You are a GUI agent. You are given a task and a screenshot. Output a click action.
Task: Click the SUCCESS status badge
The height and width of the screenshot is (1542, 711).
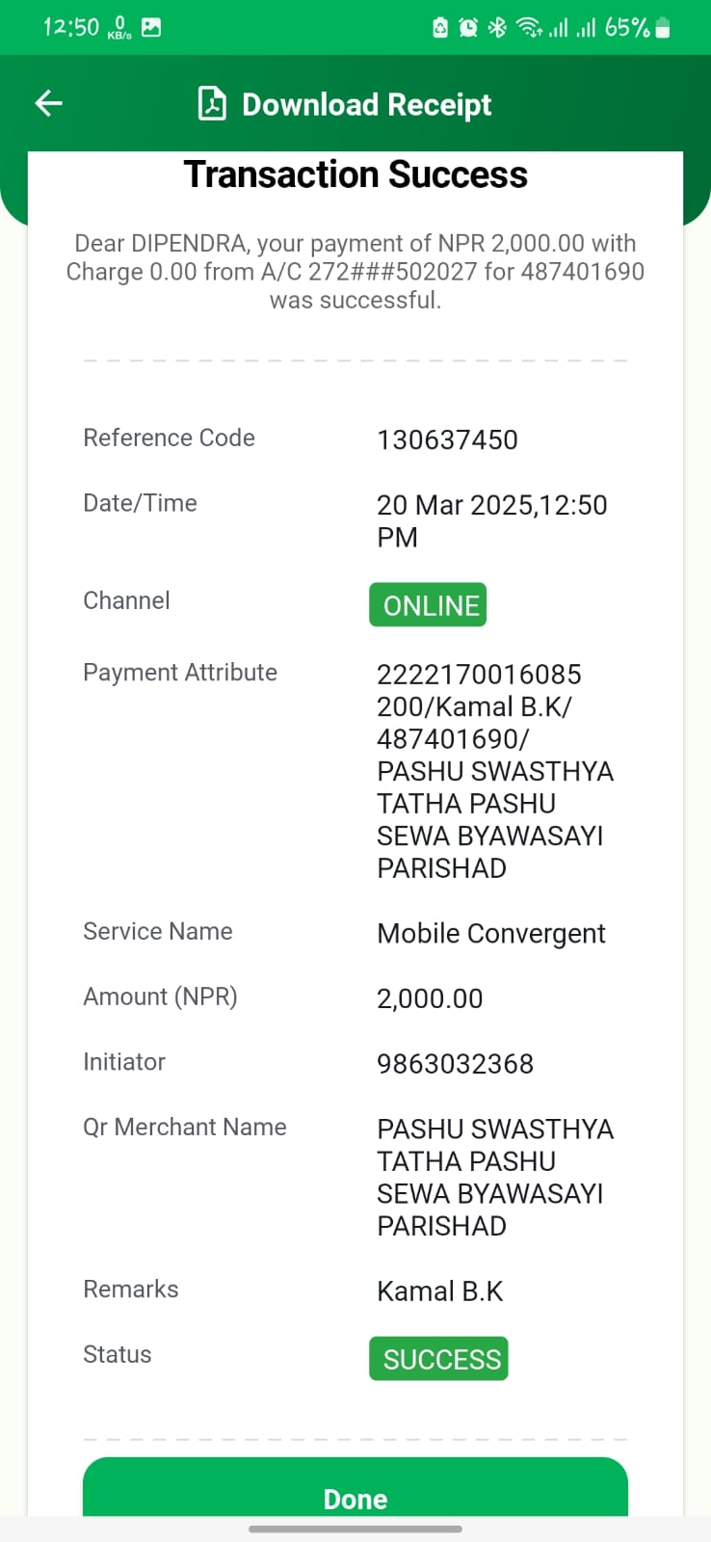pos(438,1359)
